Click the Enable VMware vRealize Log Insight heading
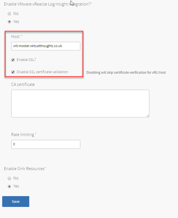 pyautogui.click(x=47, y=4)
